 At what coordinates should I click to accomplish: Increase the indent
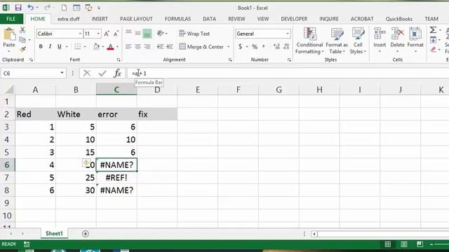coord(170,47)
